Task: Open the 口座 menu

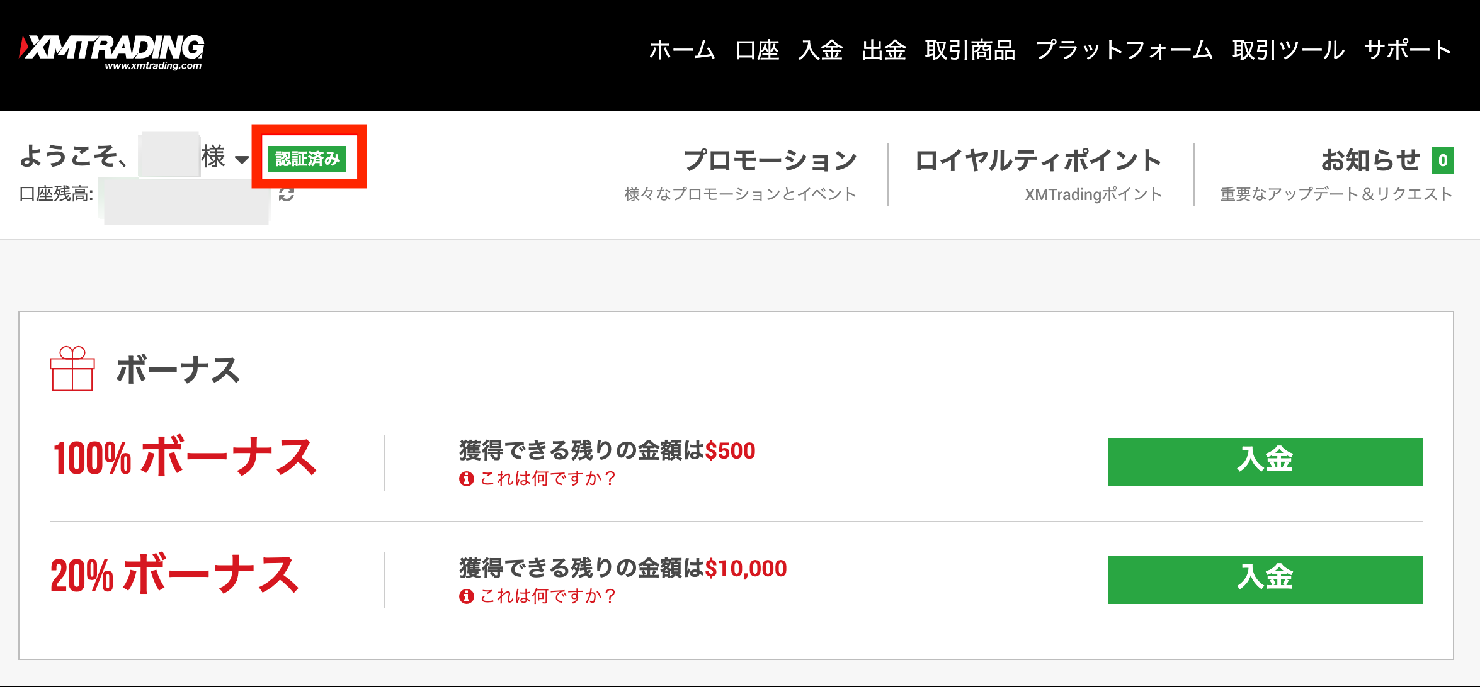Action: (757, 50)
